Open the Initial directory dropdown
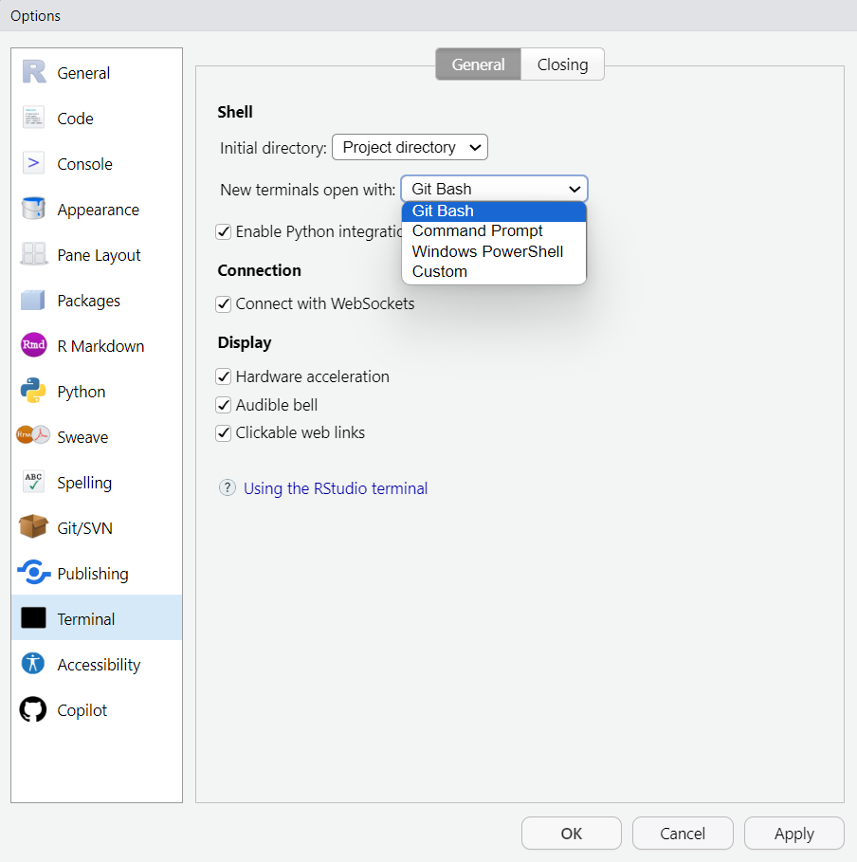Viewport: 857px width, 862px height. point(410,147)
